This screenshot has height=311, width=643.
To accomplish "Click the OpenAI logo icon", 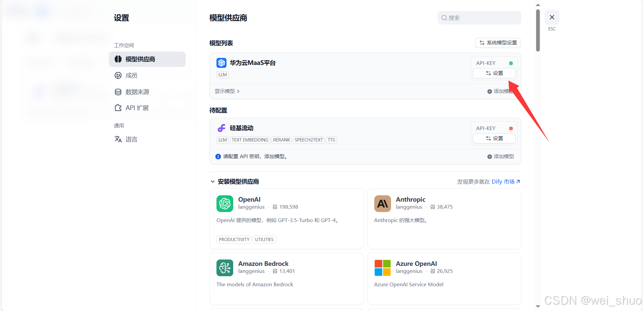I will click(225, 204).
